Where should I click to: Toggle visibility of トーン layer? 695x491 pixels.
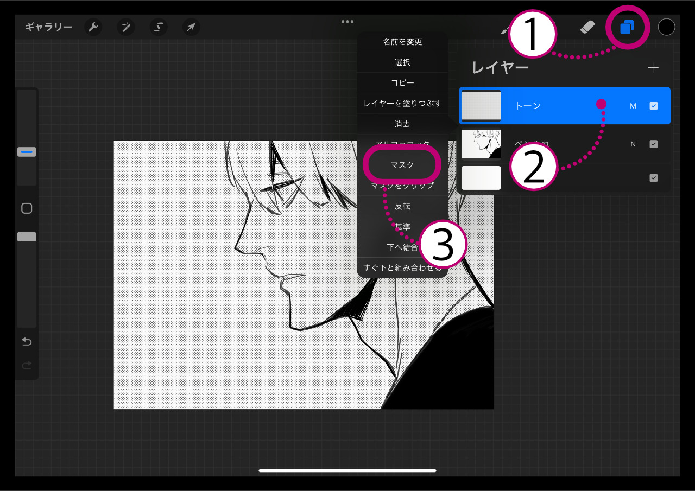tap(654, 106)
